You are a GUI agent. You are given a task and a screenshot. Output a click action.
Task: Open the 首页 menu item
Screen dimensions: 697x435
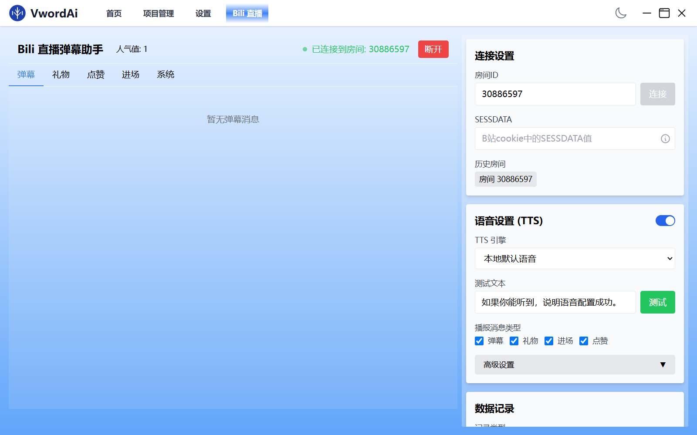point(114,13)
